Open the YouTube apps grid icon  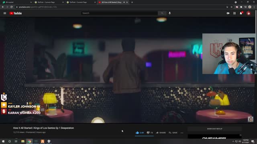[x=235, y=13]
